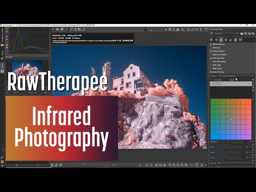Image resolution: width=256 pixels, height=192 pixels.
Task: Open the Raw tools tab
Action: [236, 40]
